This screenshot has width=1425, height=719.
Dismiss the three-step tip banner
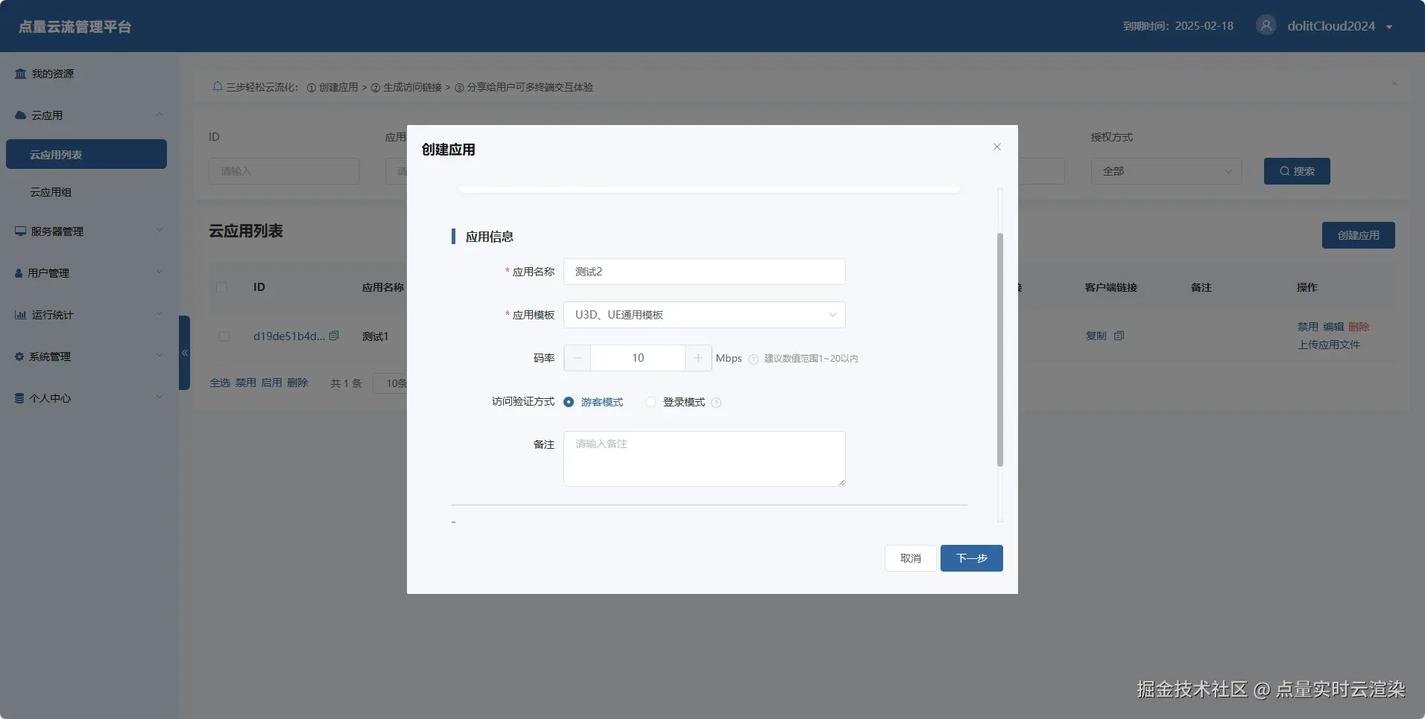pyautogui.click(x=1394, y=83)
